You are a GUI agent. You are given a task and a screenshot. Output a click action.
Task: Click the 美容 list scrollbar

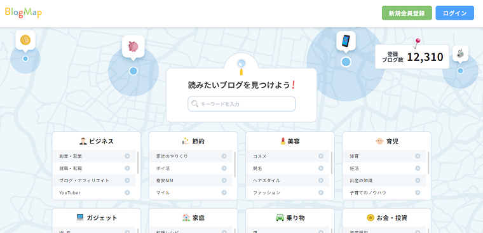332,163
